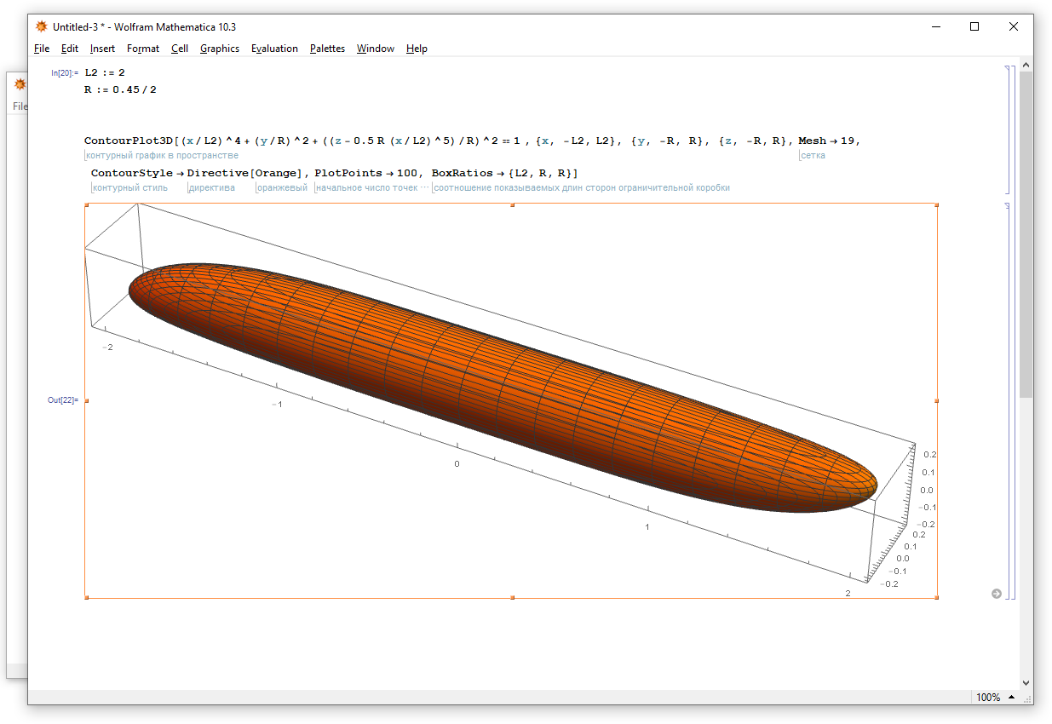Click the background window's Mathematica icon
1052x724 pixels.
(x=19, y=84)
